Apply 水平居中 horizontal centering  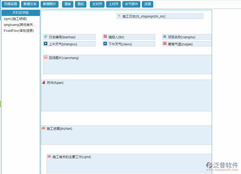tap(131, 4)
